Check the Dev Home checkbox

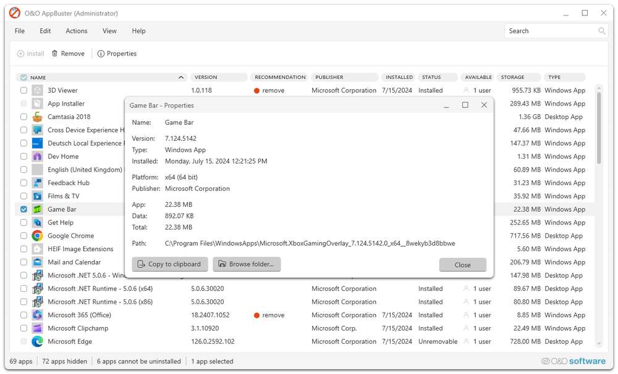[23, 156]
